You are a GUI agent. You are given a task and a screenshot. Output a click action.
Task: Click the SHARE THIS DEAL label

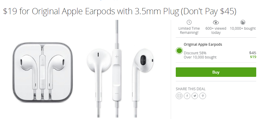pyautogui.click(x=191, y=89)
